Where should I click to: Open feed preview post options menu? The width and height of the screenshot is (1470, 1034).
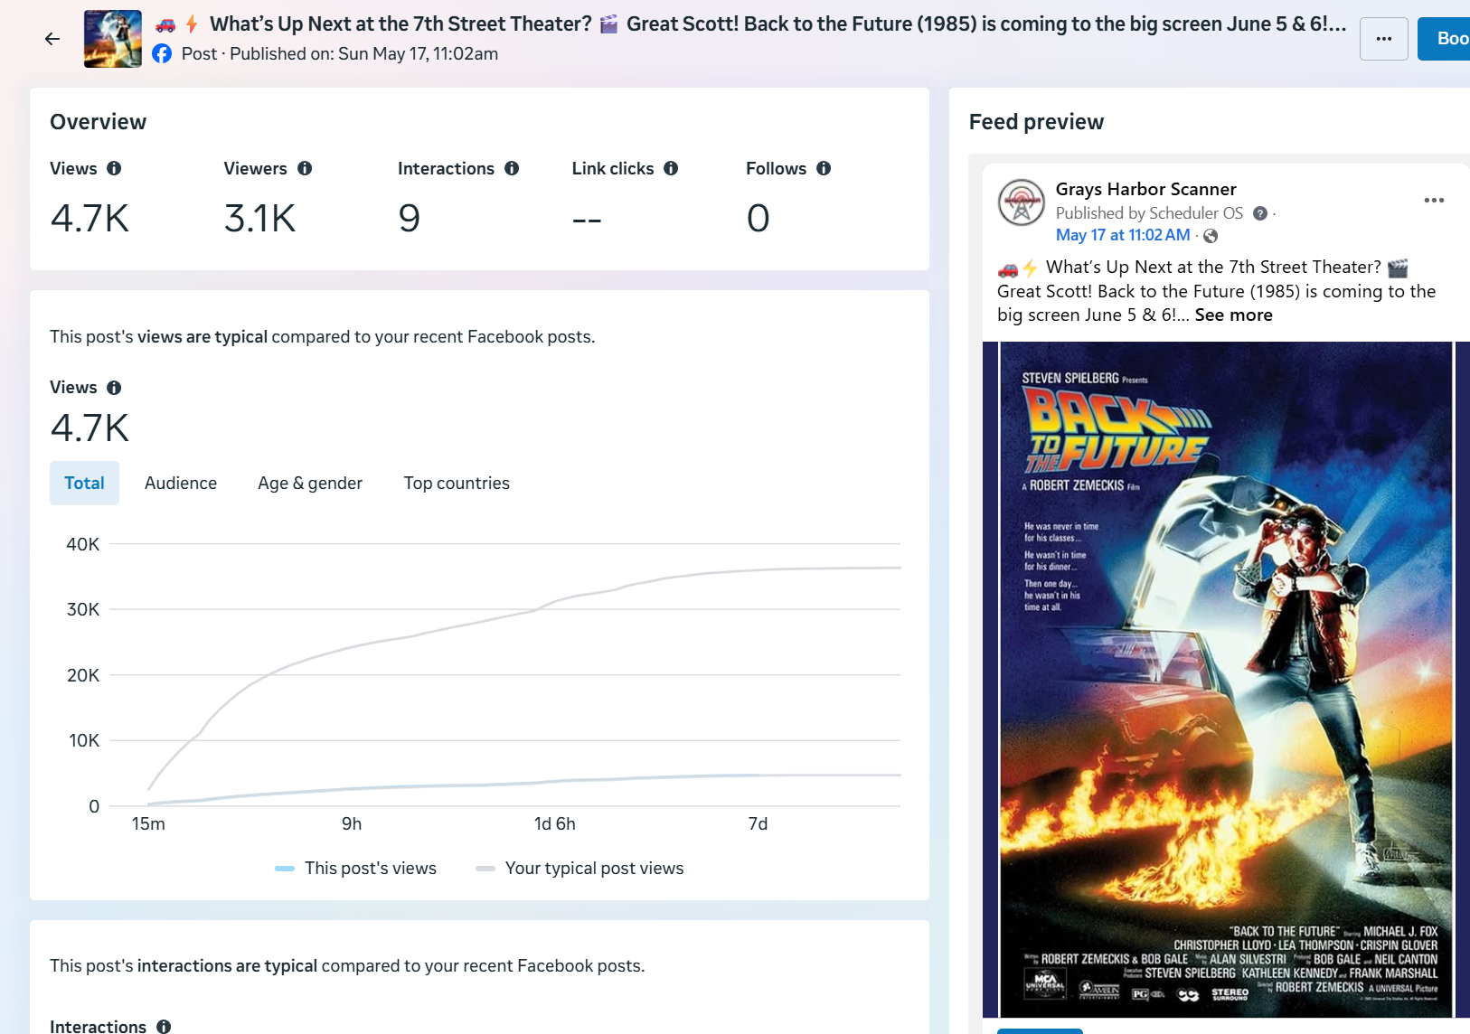1434,201
